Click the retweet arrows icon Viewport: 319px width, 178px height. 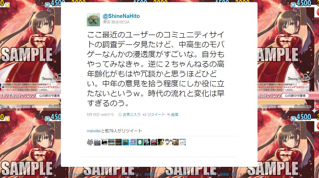144,115
